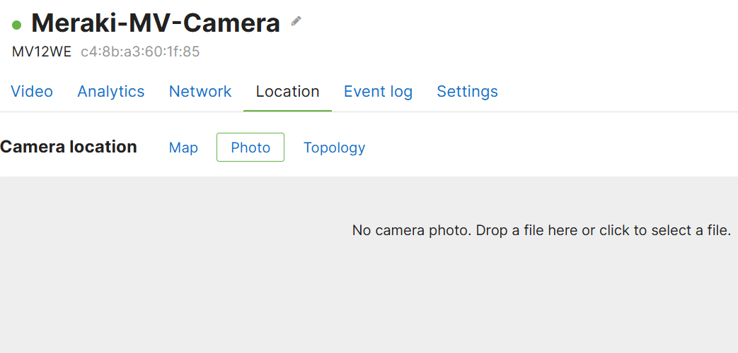Select the Photo location view
This screenshot has height=353, width=738.
[250, 148]
